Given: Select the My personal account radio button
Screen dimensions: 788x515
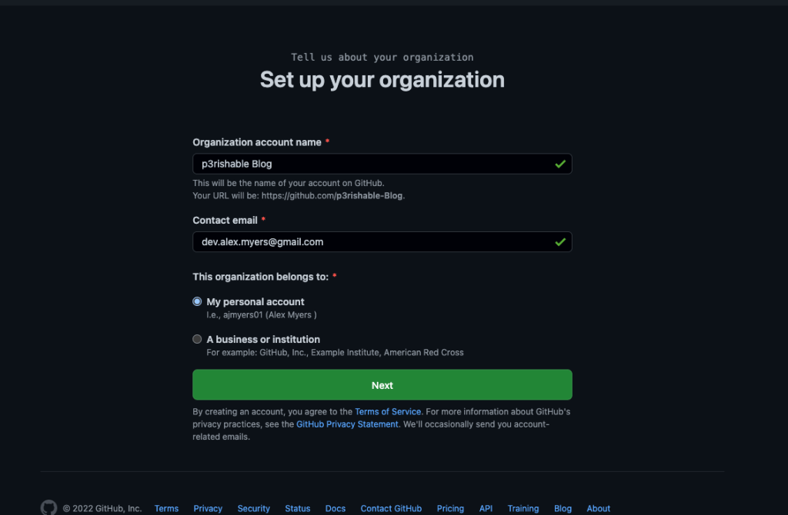Looking at the screenshot, I should pos(198,302).
